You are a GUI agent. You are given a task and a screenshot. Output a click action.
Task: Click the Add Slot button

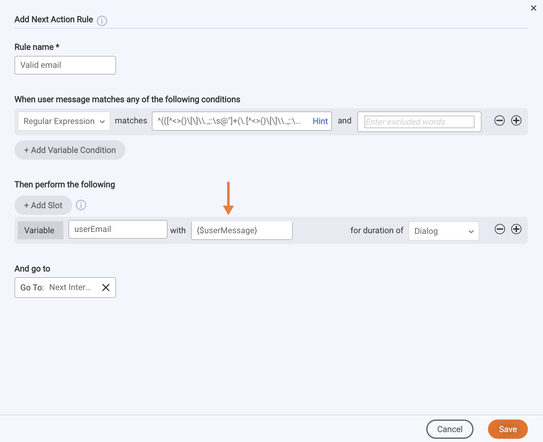pos(43,205)
